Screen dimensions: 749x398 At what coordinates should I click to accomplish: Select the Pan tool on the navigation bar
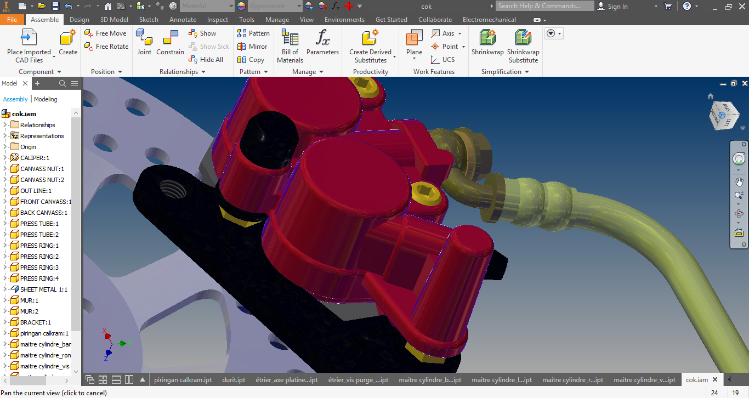pyautogui.click(x=739, y=181)
